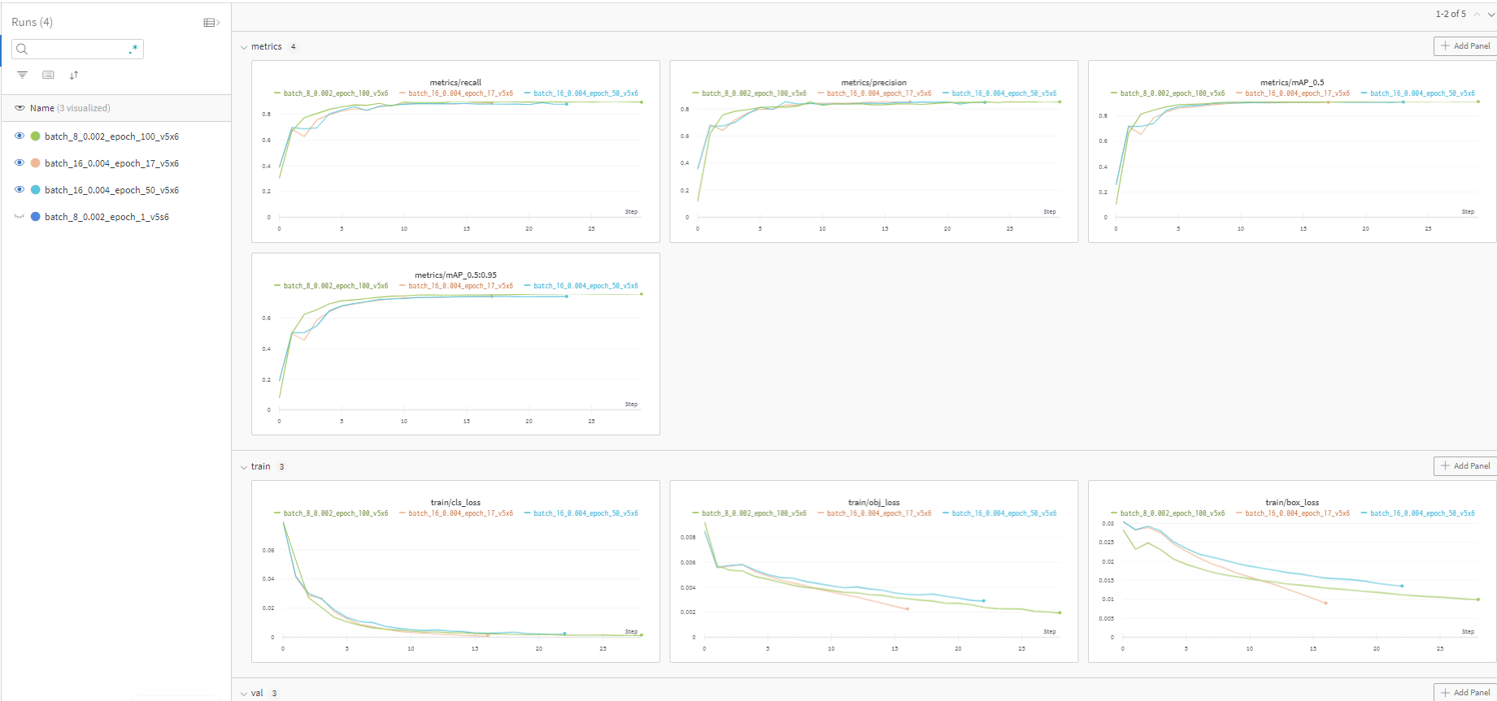Go to previous panel page arrow

(x=1477, y=14)
